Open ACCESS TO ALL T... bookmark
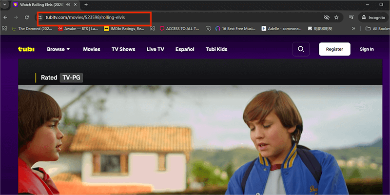 179,29
